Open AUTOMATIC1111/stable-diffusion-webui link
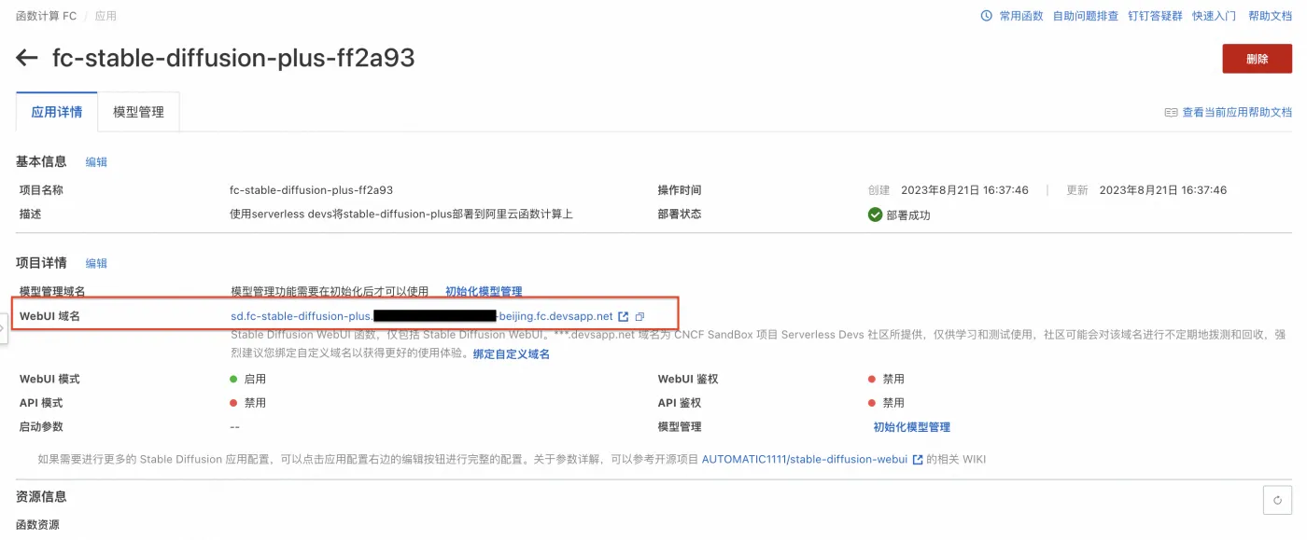This screenshot has height=540, width=1307. pyautogui.click(x=805, y=460)
